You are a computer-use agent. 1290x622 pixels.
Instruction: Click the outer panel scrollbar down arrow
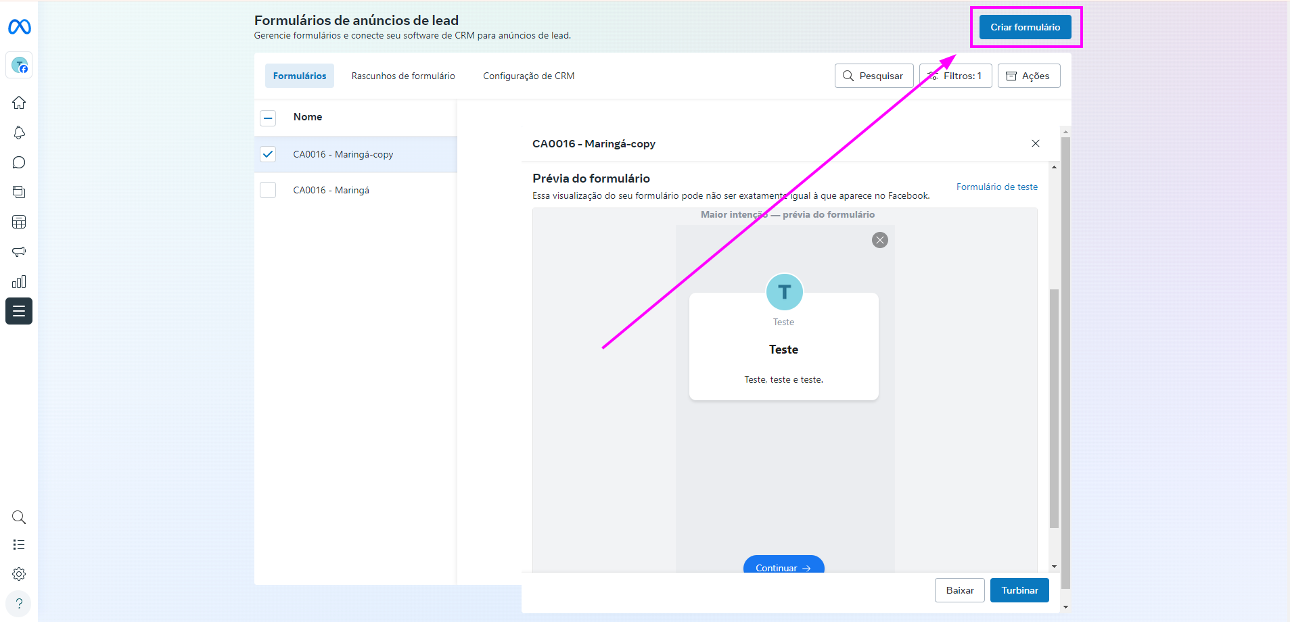click(x=1066, y=607)
